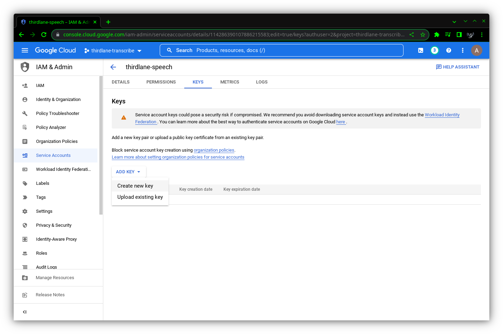Click the Roles hat icon
Viewport: 503px width, 334px height.
tap(25, 253)
